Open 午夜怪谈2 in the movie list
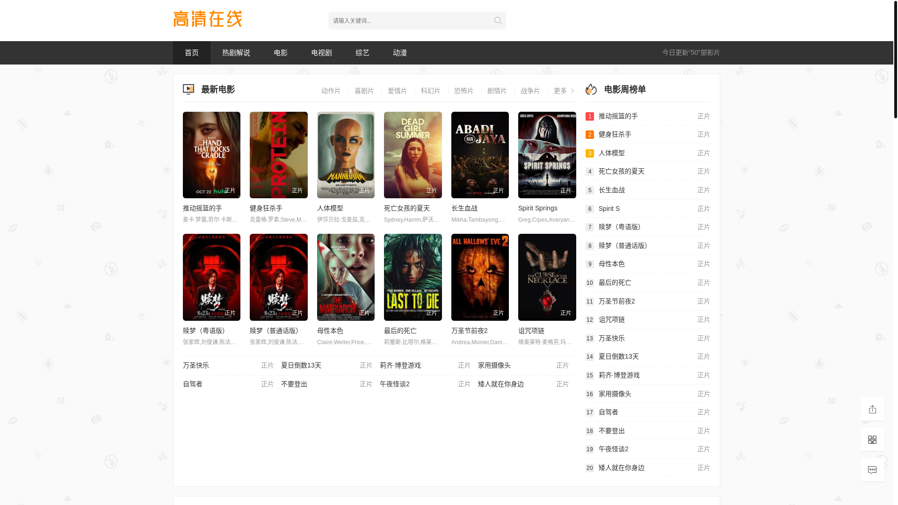Viewport: 898px width, 505px height. tap(395, 384)
